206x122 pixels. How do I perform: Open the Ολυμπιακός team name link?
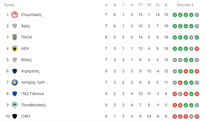(32, 15)
